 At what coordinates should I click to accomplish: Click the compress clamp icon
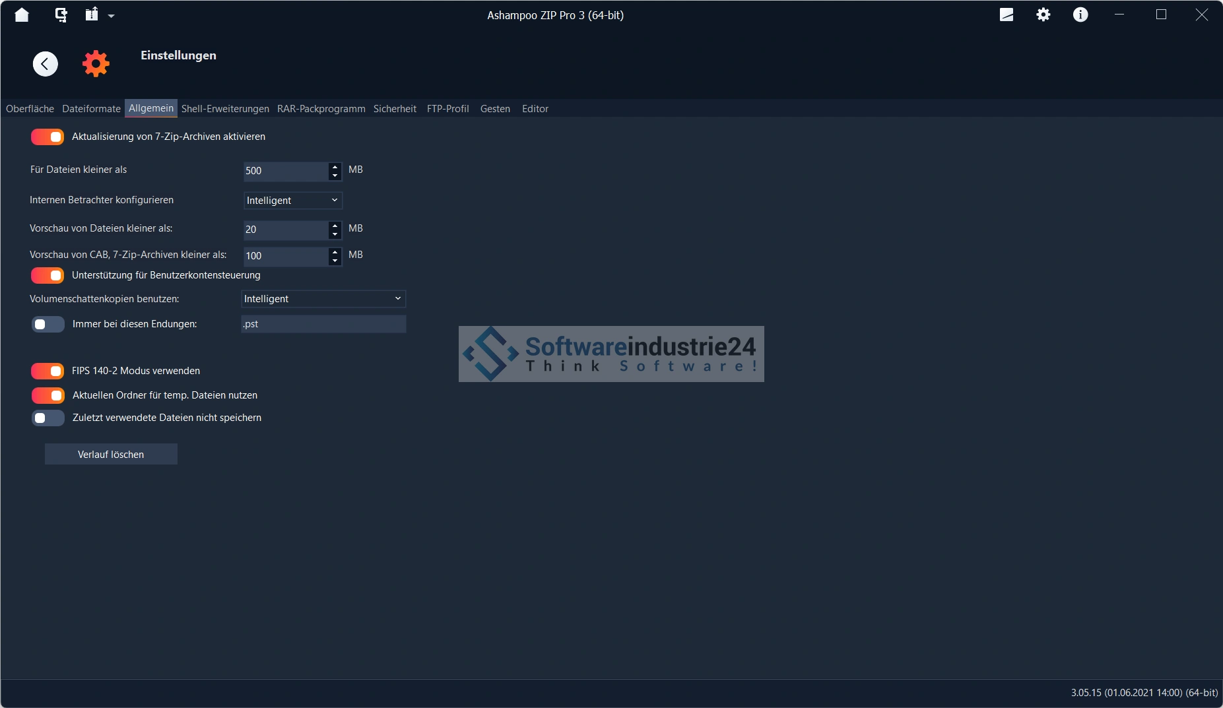(x=61, y=15)
